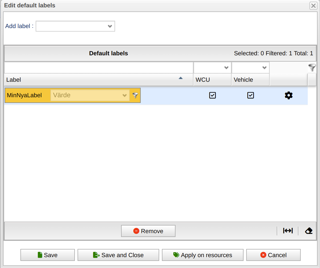
Task: Click the WCU column header
Action: [212, 80]
